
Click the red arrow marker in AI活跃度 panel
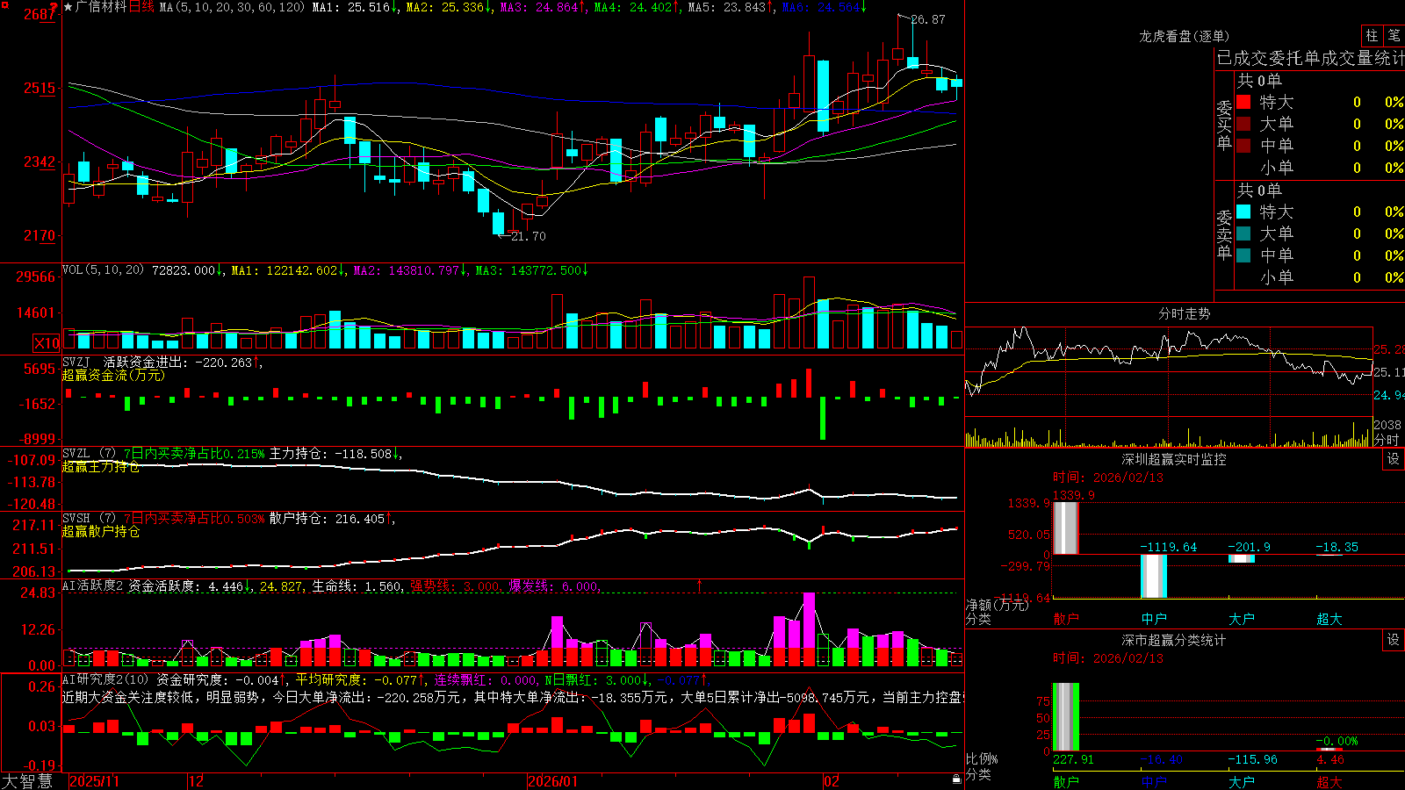pyautogui.click(x=700, y=585)
